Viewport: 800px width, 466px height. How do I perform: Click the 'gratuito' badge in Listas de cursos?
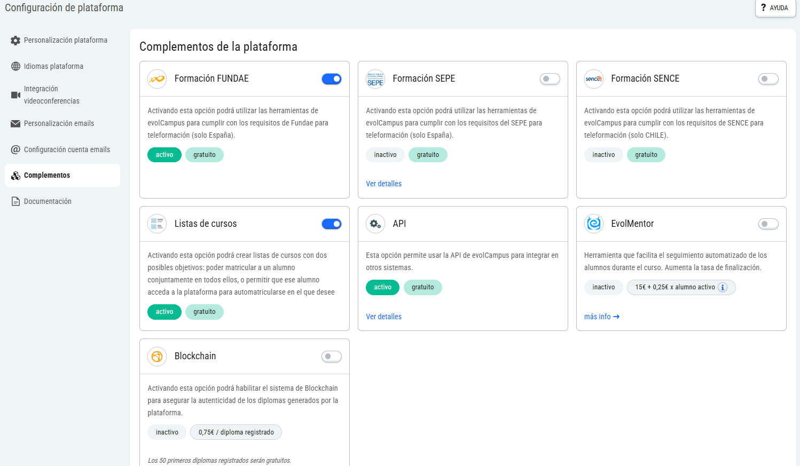point(205,312)
